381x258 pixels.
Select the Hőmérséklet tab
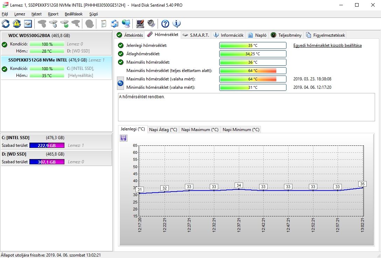click(163, 35)
